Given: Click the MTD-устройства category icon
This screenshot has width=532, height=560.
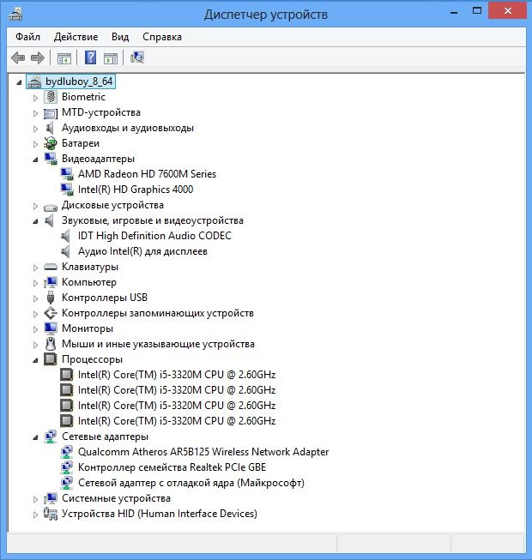Looking at the screenshot, I should point(51,113).
